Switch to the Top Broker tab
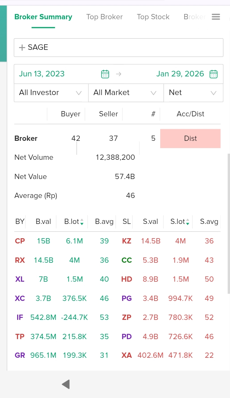230x398 pixels. 104,17
